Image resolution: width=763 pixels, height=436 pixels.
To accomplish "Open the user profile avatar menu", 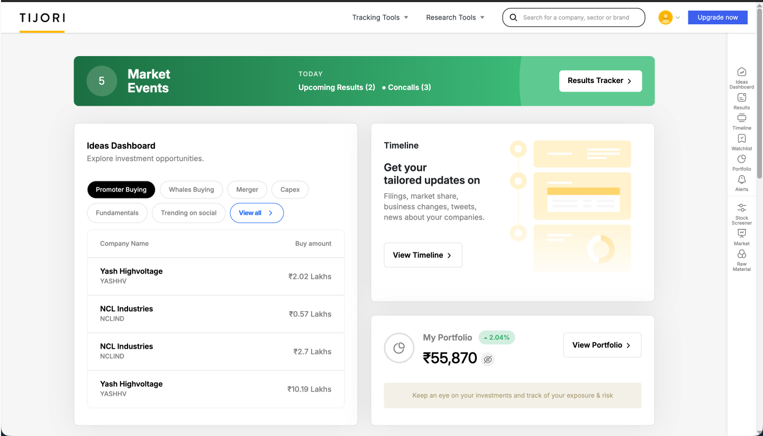I will (668, 17).
